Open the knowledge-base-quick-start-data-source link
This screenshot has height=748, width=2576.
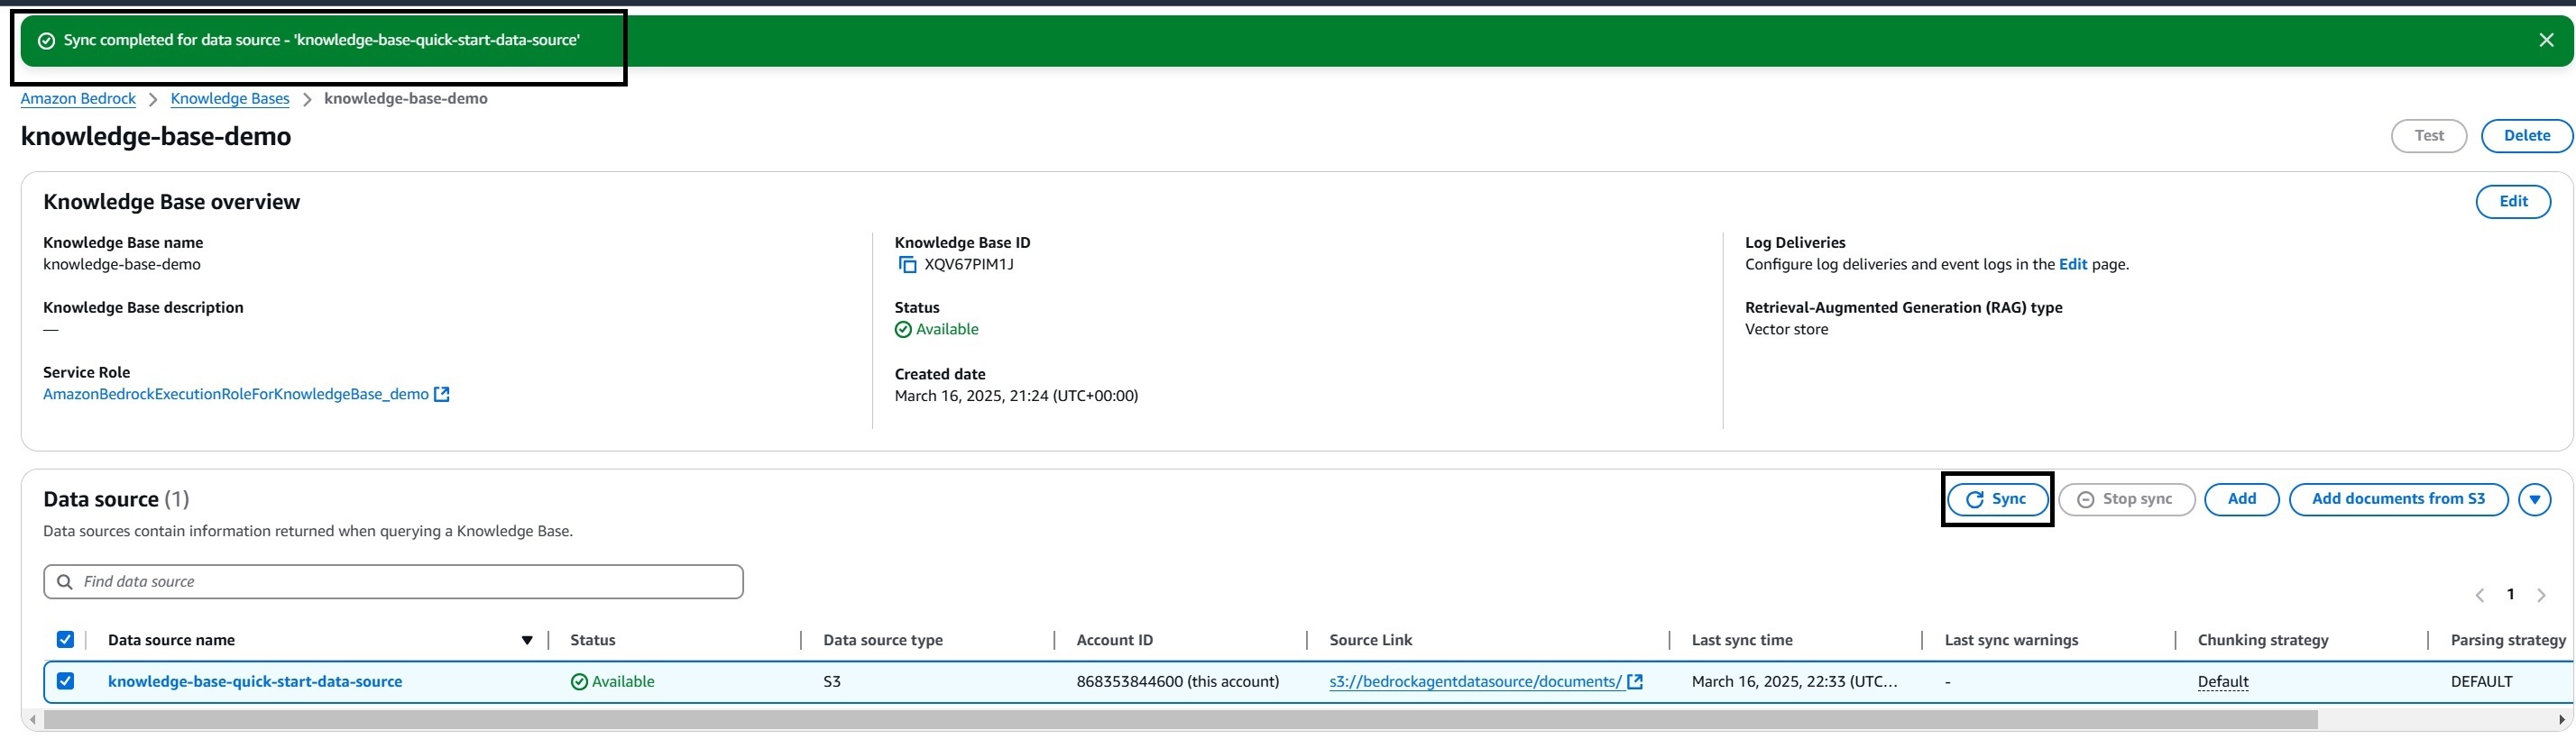pos(255,682)
